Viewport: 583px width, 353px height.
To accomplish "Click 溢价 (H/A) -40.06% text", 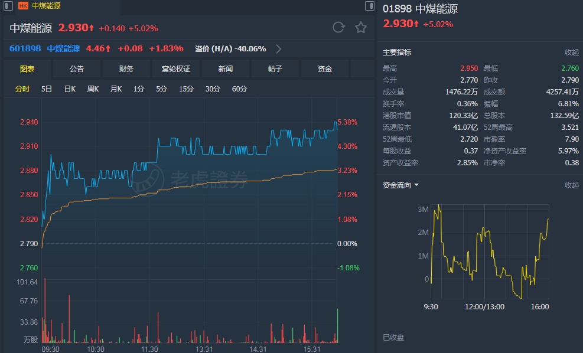I will point(230,48).
